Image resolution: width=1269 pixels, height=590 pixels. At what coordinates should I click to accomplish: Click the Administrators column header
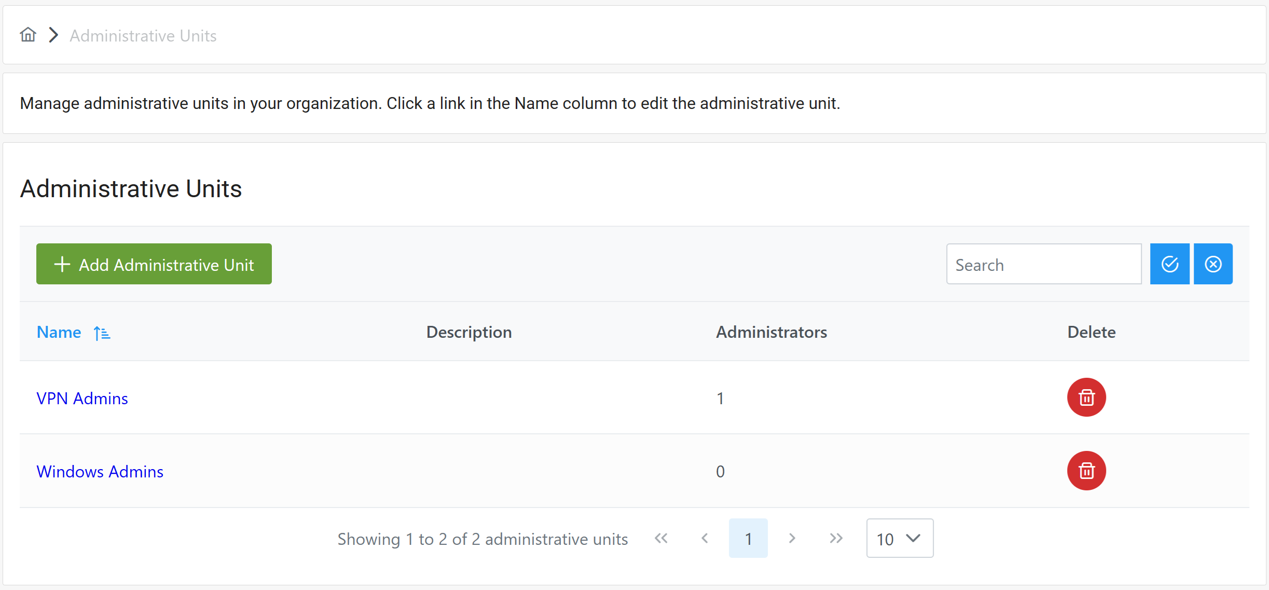pos(771,332)
